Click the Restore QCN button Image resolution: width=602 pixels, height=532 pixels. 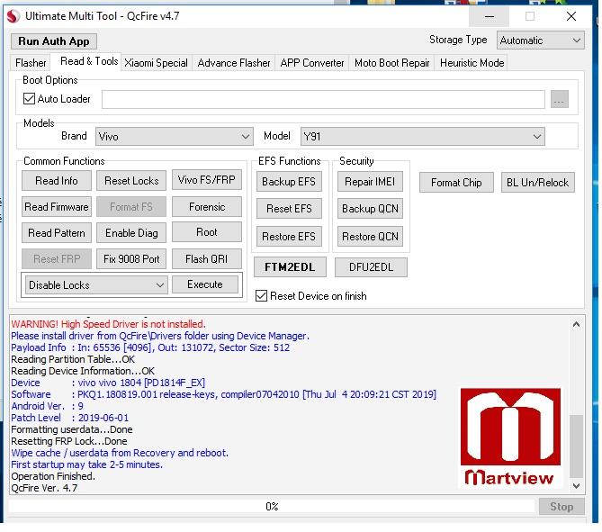click(x=370, y=236)
